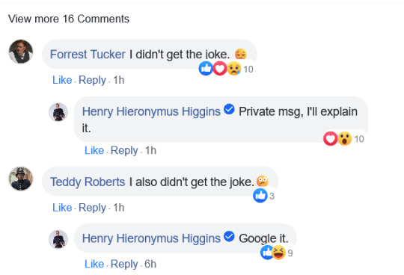Like Forrest Tucker's comment

(62, 80)
